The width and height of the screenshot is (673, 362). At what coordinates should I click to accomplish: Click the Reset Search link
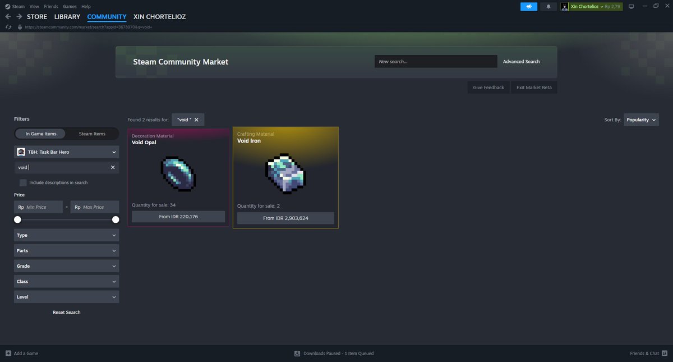66,312
